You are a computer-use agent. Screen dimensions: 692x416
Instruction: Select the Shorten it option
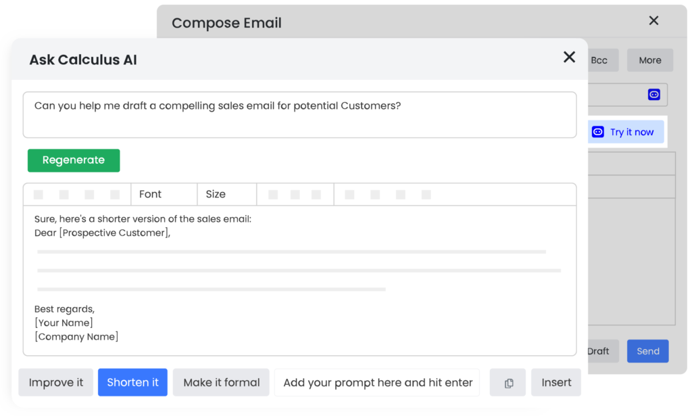[x=132, y=382]
